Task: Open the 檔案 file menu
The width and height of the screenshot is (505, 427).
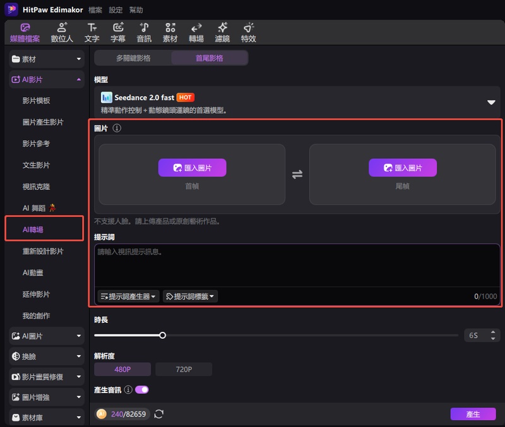Action: (x=95, y=10)
